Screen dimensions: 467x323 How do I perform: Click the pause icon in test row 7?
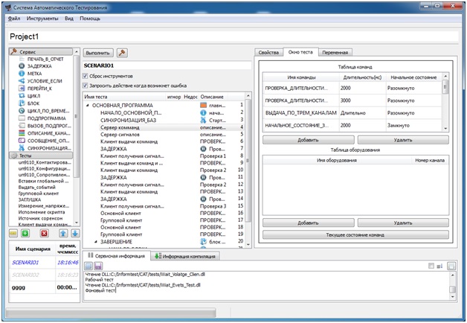pos(204,149)
